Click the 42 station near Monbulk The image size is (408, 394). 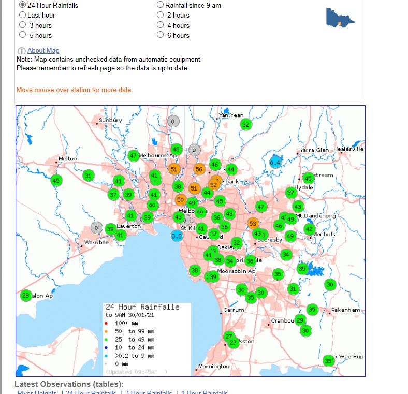click(x=310, y=229)
